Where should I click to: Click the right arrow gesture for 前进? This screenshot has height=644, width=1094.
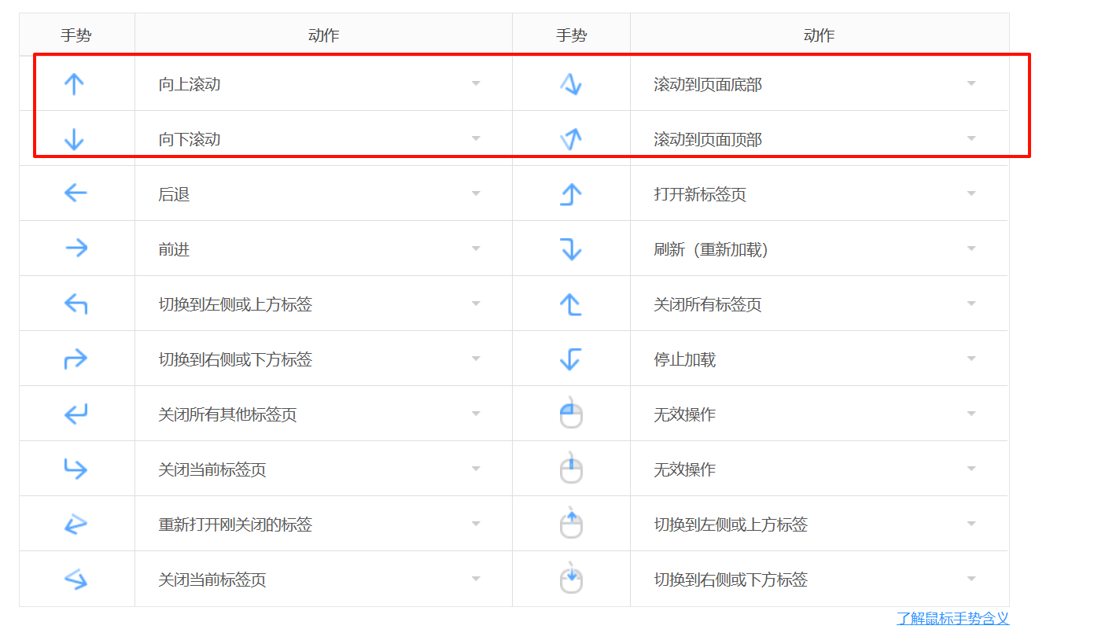click(76, 248)
